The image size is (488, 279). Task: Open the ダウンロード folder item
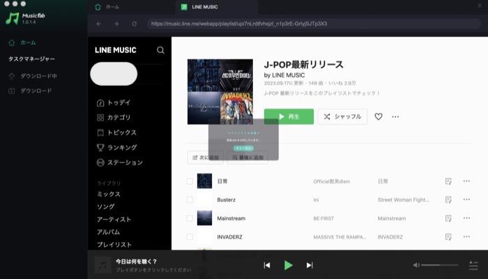[x=30, y=91]
